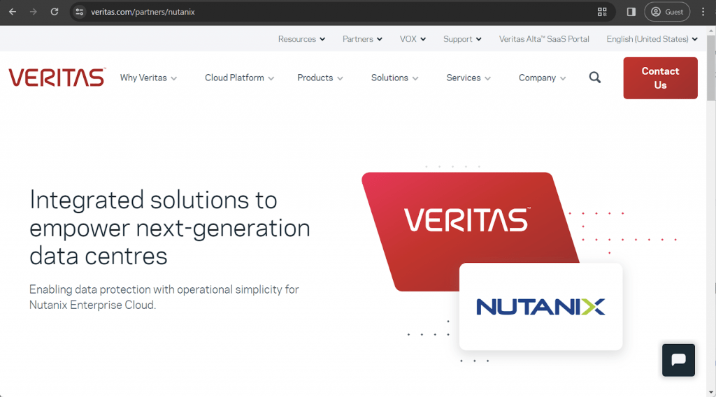Image resolution: width=716 pixels, height=397 pixels.
Task: Change language from English (United States)
Action: (x=652, y=39)
